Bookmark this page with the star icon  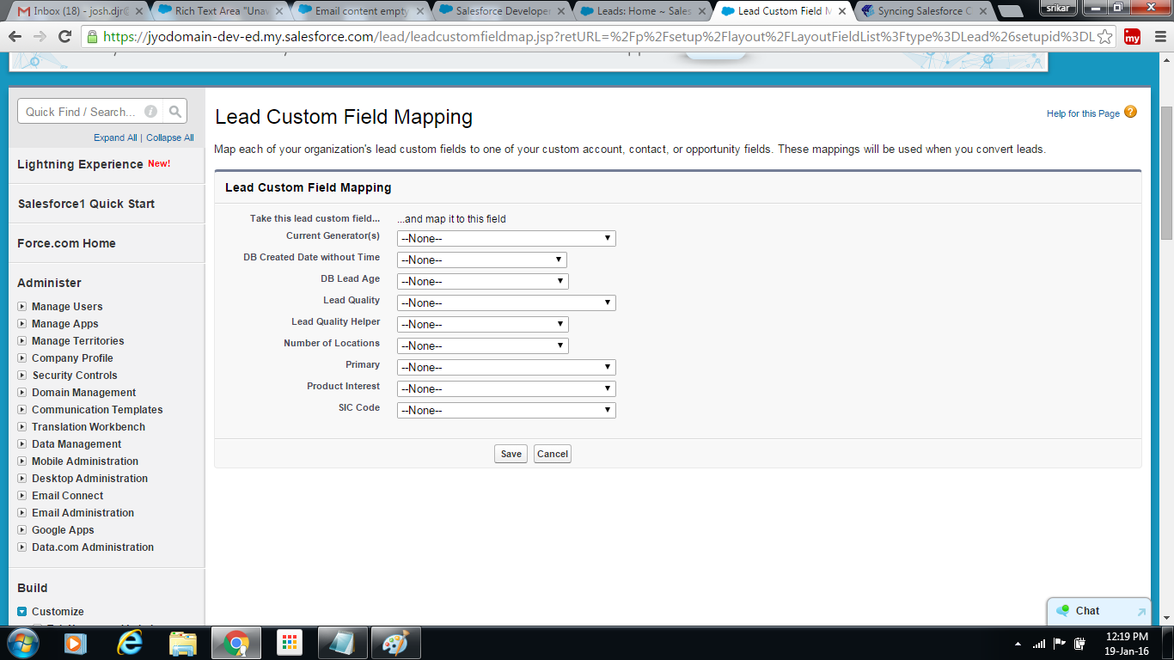(x=1106, y=37)
